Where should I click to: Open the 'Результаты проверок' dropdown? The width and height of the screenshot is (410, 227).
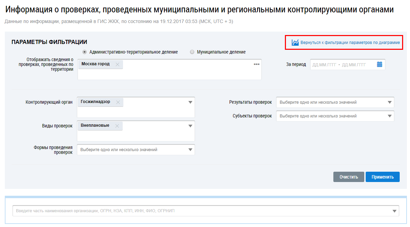click(389, 102)
